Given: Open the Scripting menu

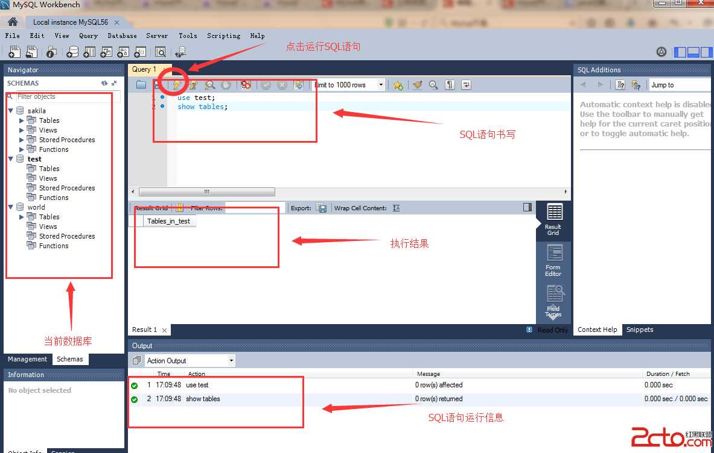Looking at the screenshot, I should click(223, 36).
